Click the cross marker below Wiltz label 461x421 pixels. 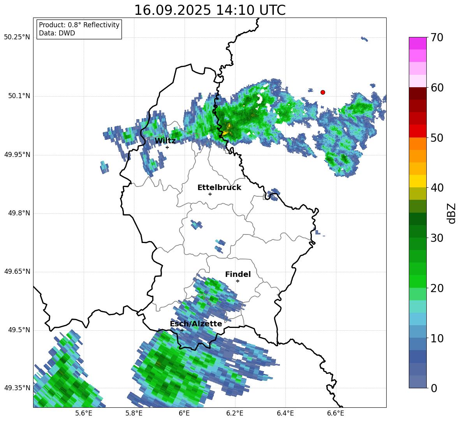click(x=167, y=147)
